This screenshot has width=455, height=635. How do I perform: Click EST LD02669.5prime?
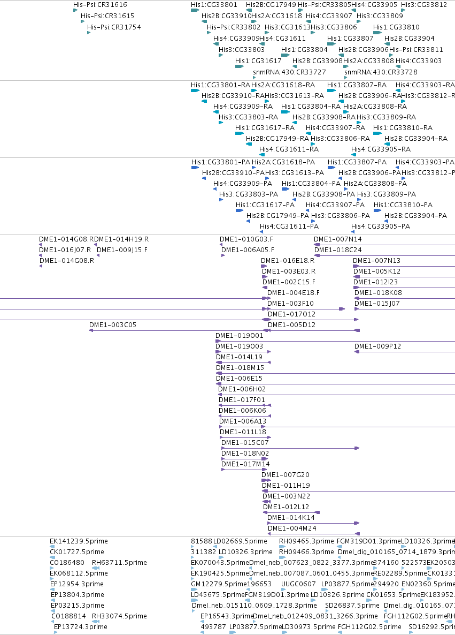point(240,541)
